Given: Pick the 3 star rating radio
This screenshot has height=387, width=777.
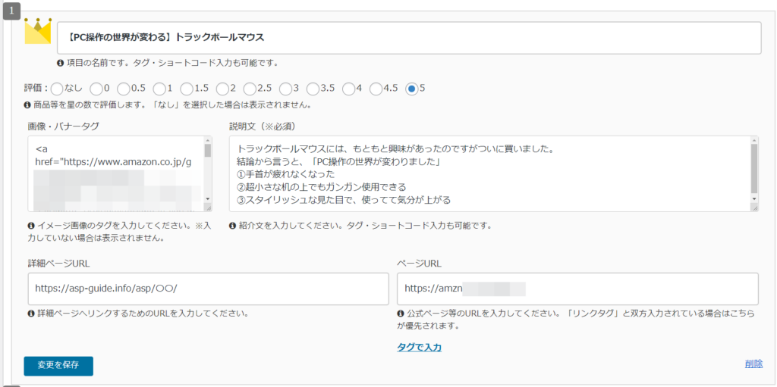Looking at the screenshot, I should pos(286,89).
